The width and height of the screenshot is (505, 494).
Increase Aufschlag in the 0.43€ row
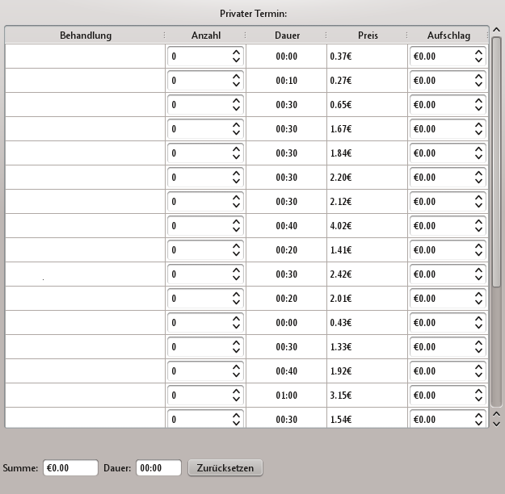pos(478,319)
